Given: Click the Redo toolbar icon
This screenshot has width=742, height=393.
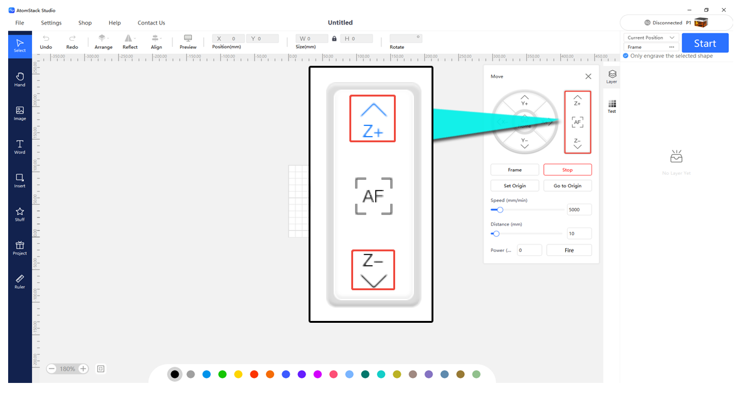Looking at the screenshot, I should (72, 41).
